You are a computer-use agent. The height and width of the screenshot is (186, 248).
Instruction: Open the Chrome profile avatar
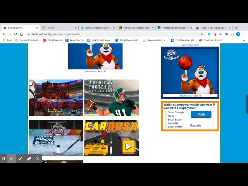click(238, 34)
